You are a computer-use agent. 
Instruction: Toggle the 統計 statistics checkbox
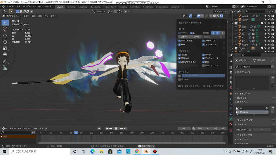[x=179, y=44]
